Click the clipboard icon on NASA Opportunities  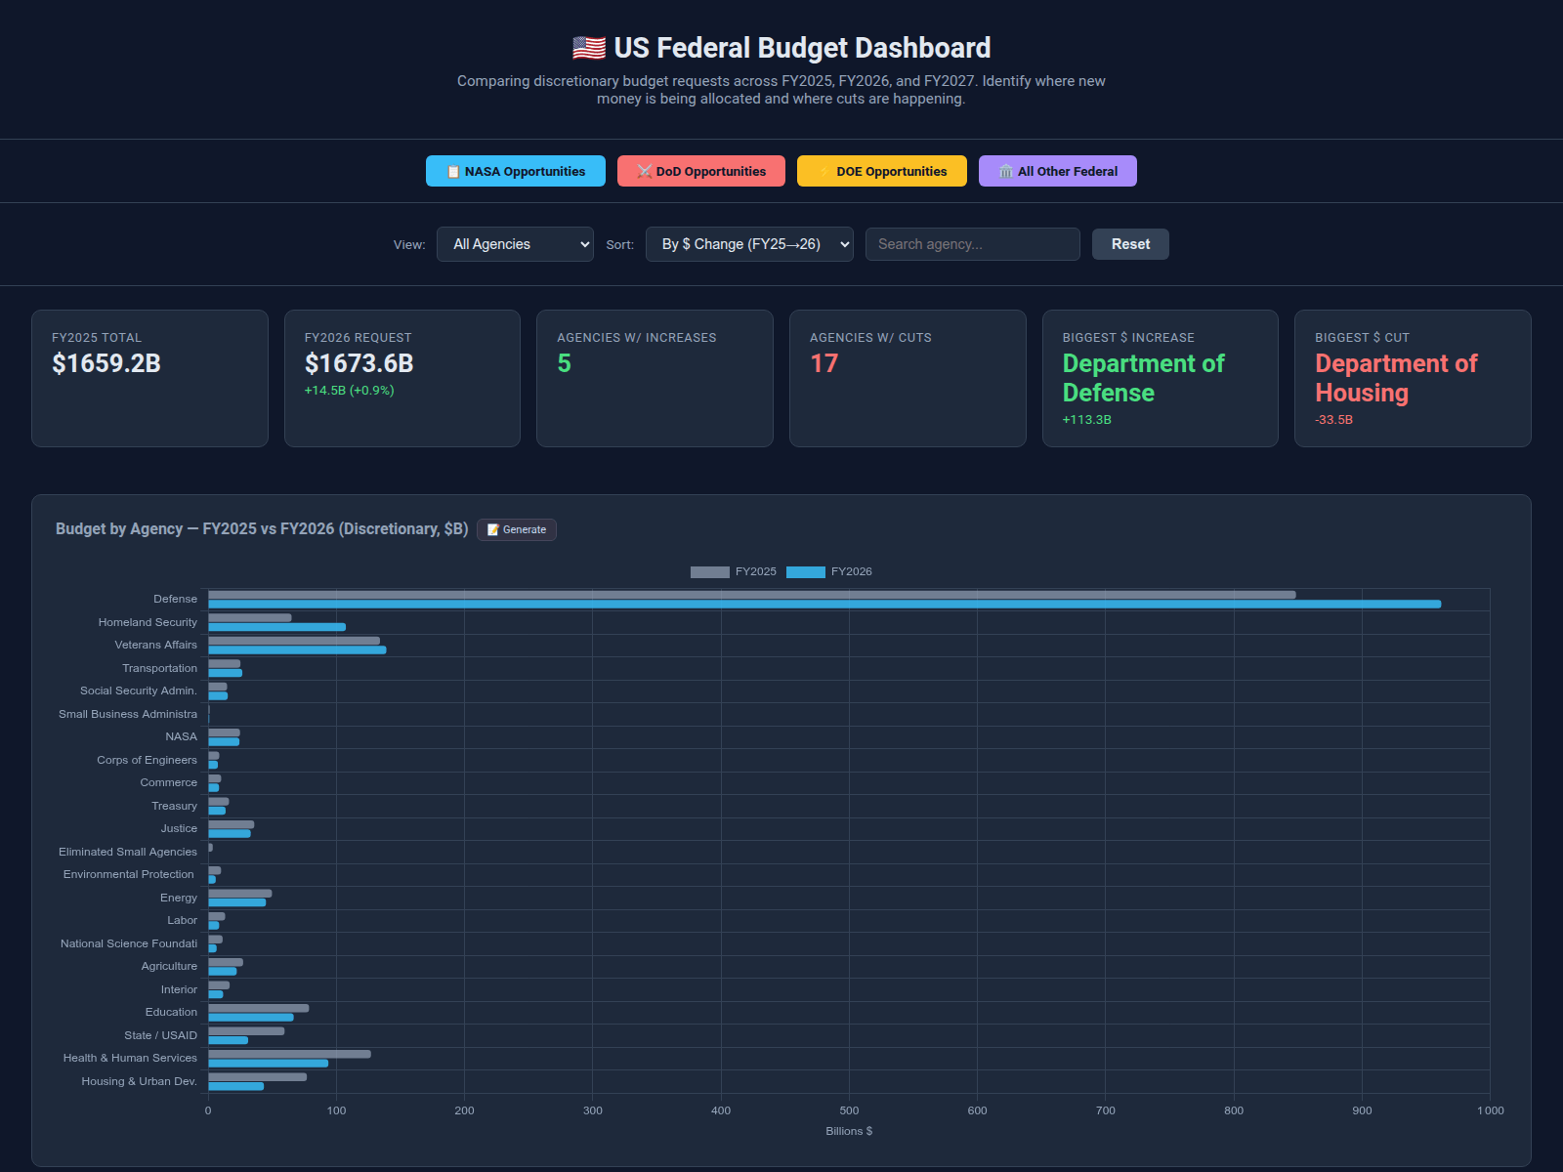(453, 172)
